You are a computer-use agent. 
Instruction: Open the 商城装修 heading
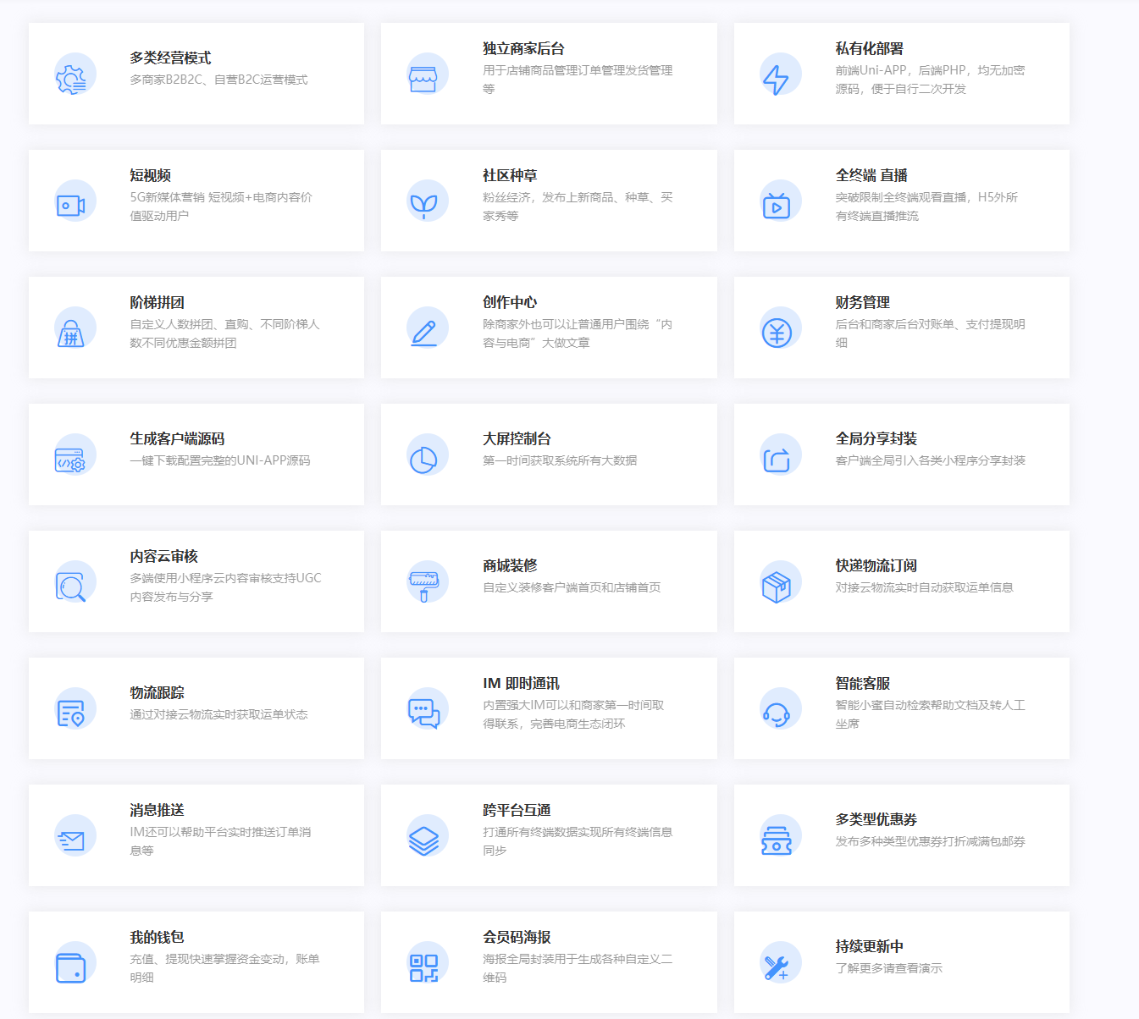(510, 565)
